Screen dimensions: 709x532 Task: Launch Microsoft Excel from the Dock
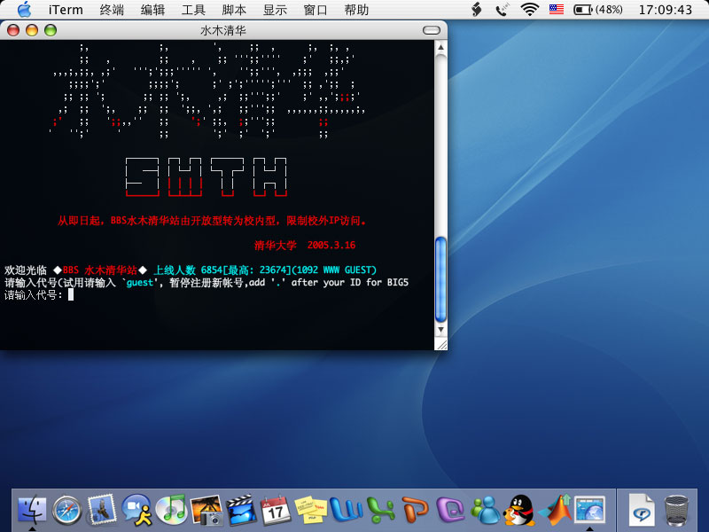(x=381, y=511)
